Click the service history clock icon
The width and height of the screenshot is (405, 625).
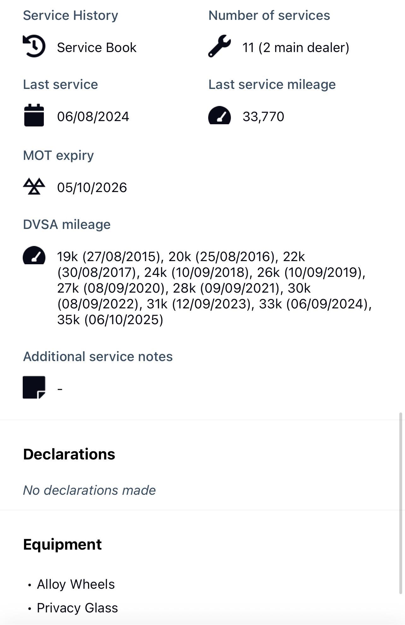34,46
